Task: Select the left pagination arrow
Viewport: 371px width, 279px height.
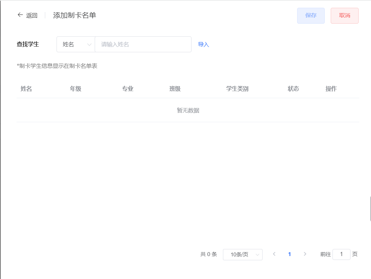Action: [275, 254]
